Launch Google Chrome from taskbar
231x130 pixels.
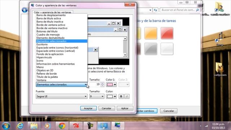coord(62,126)
